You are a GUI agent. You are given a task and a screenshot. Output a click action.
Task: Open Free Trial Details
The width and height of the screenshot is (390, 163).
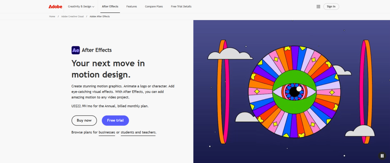click(181, 6)
